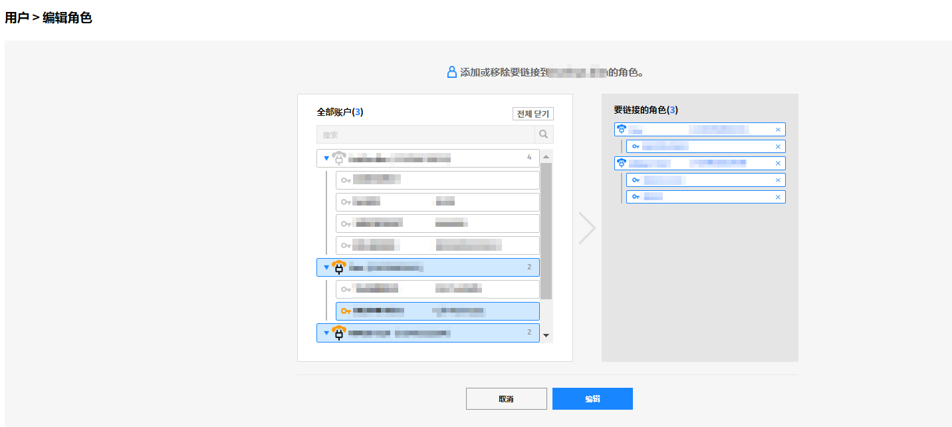Image resolution: width=952 pixels, height=427 pixels.
Task: Click the gray cloud plug account icon
Action: pyautogui.click(x=339, y=158)
